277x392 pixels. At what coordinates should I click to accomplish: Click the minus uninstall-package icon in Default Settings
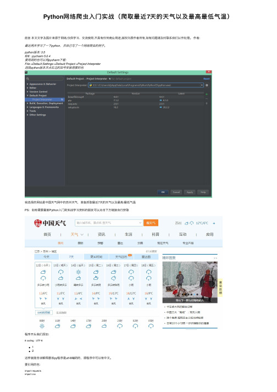click(207, 99)
